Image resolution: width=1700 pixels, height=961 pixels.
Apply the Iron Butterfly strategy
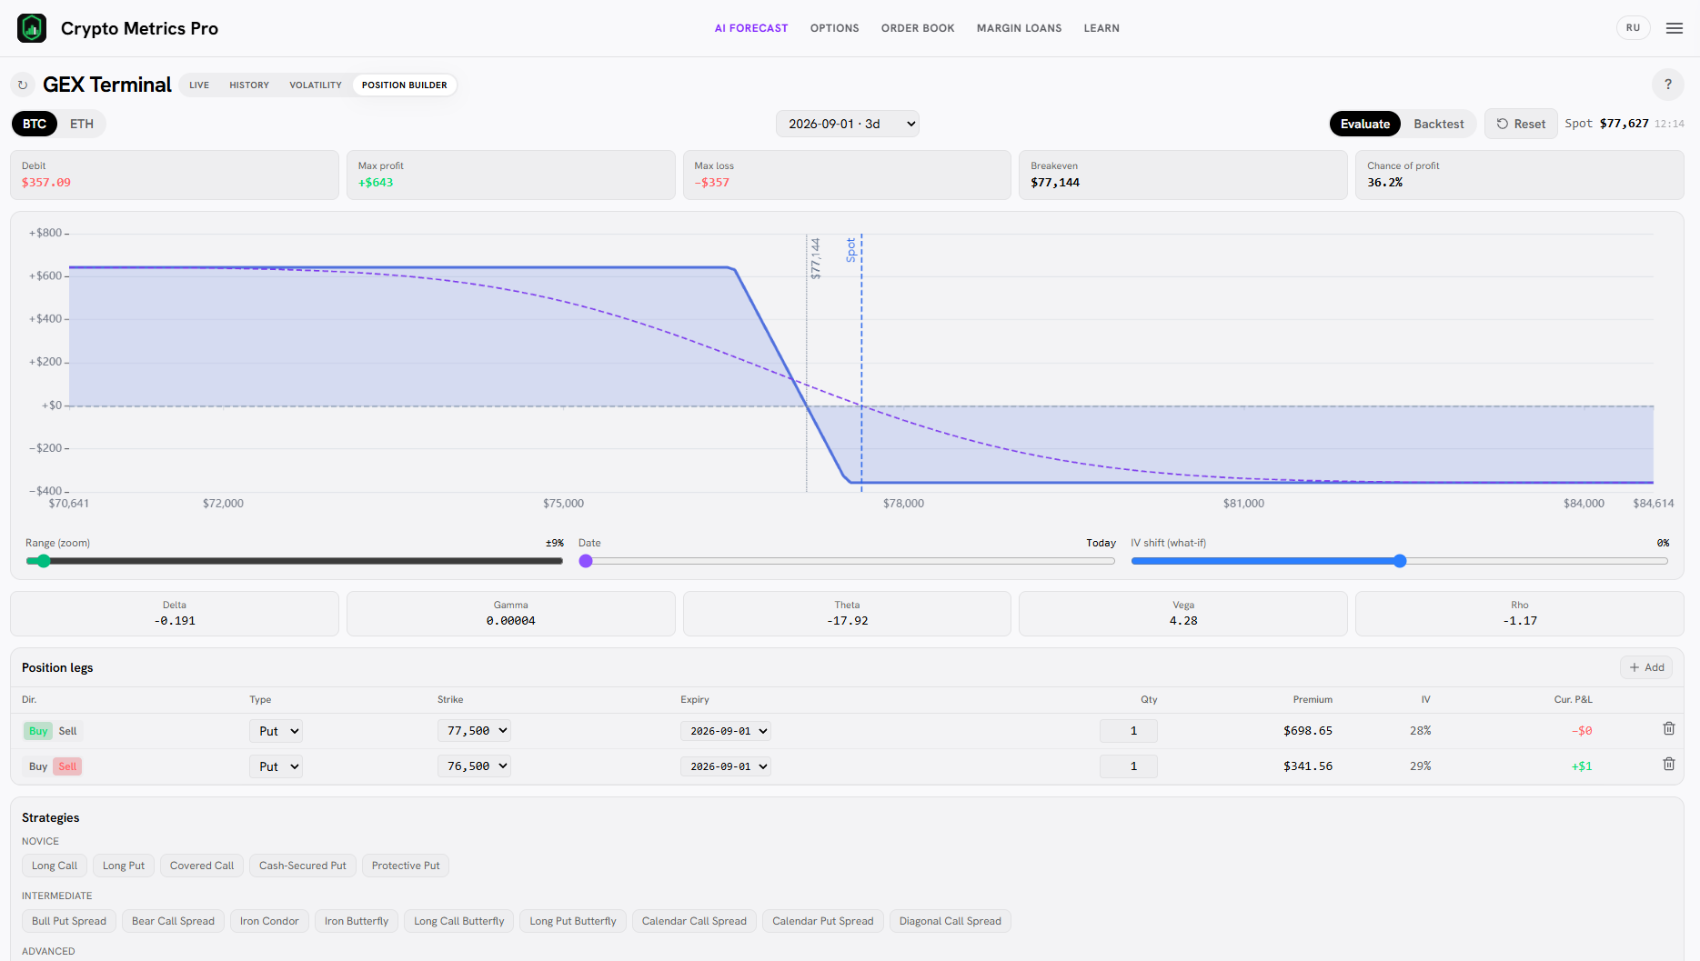(357, 921)
